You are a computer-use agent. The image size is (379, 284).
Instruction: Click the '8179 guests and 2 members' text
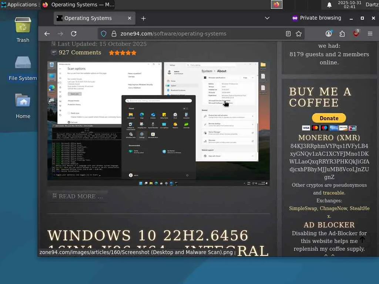tap(329, 54)
